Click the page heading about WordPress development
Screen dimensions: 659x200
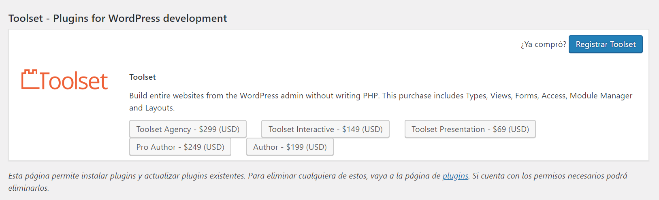tap(117, 19)
